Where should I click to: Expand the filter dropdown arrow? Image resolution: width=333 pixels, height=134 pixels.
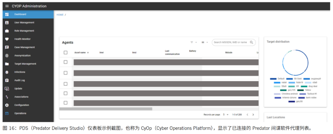[x=196, y=42]
